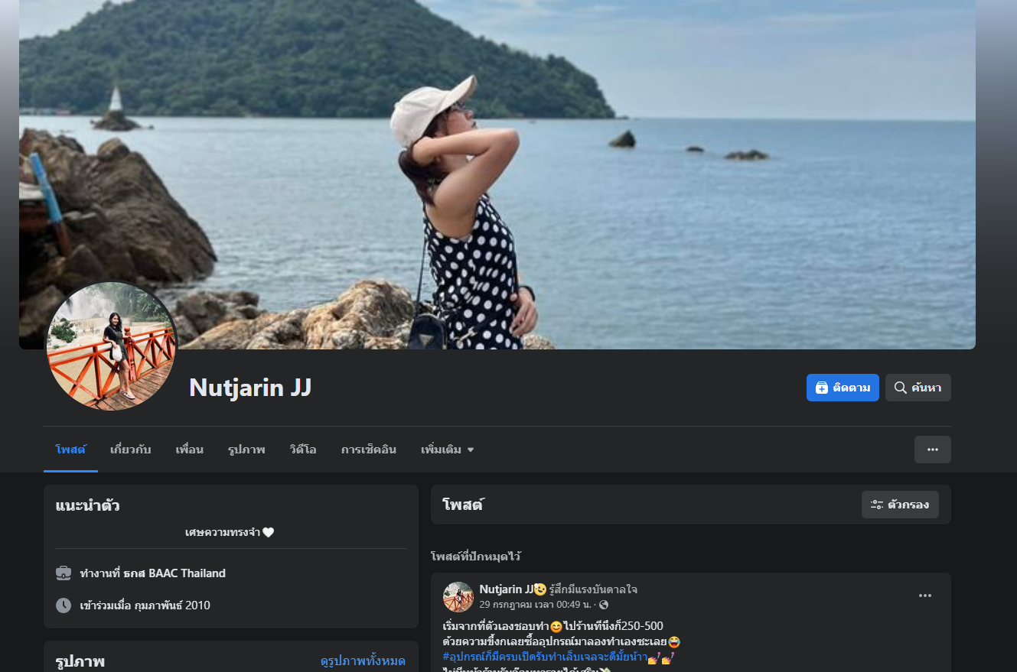Expand the เพิ่มเติม (More) dropdown

pos(448,450)
